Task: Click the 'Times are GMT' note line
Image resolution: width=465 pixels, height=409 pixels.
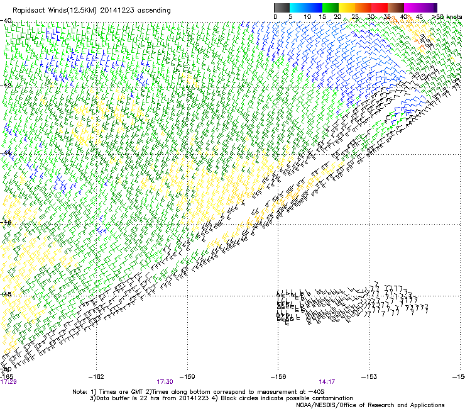Action: pos(199,392)
